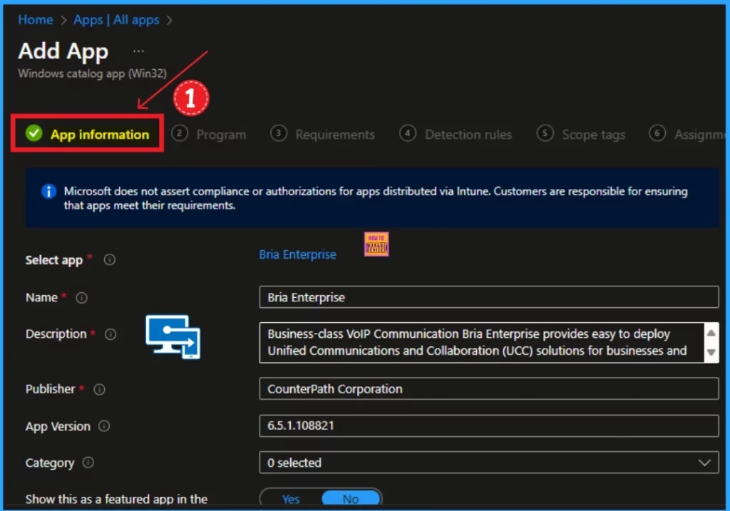Click the Windows catalog app subtitle text
730x511 pixels.
pyautogui.click(x=92, y=73)
